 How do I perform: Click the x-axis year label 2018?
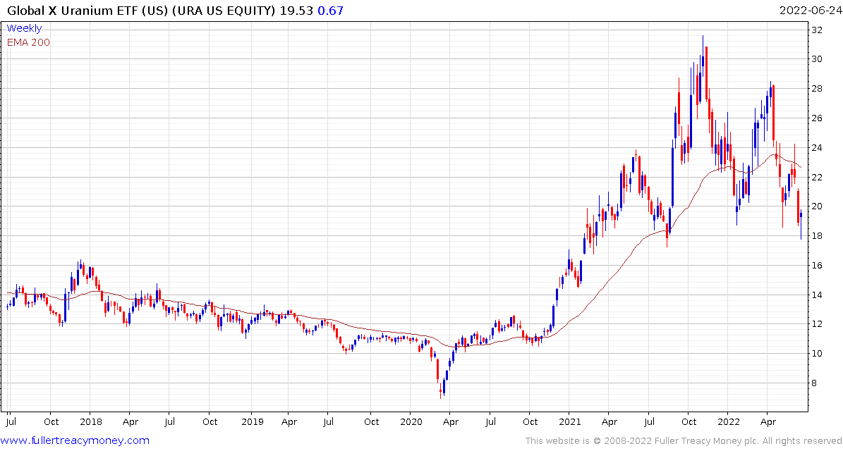click(x=90, y=422)
